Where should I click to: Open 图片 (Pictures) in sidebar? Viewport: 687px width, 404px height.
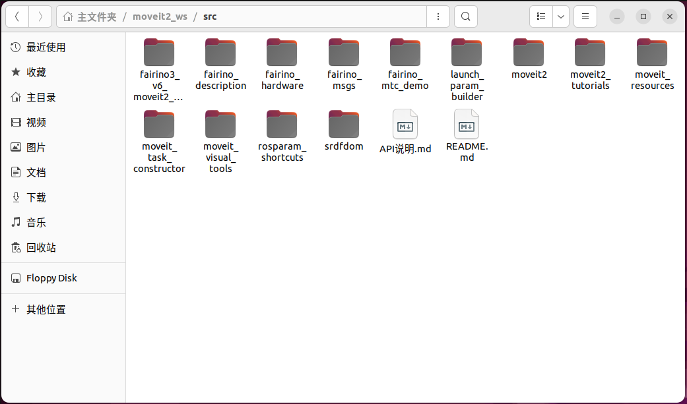tap(63, 147)
